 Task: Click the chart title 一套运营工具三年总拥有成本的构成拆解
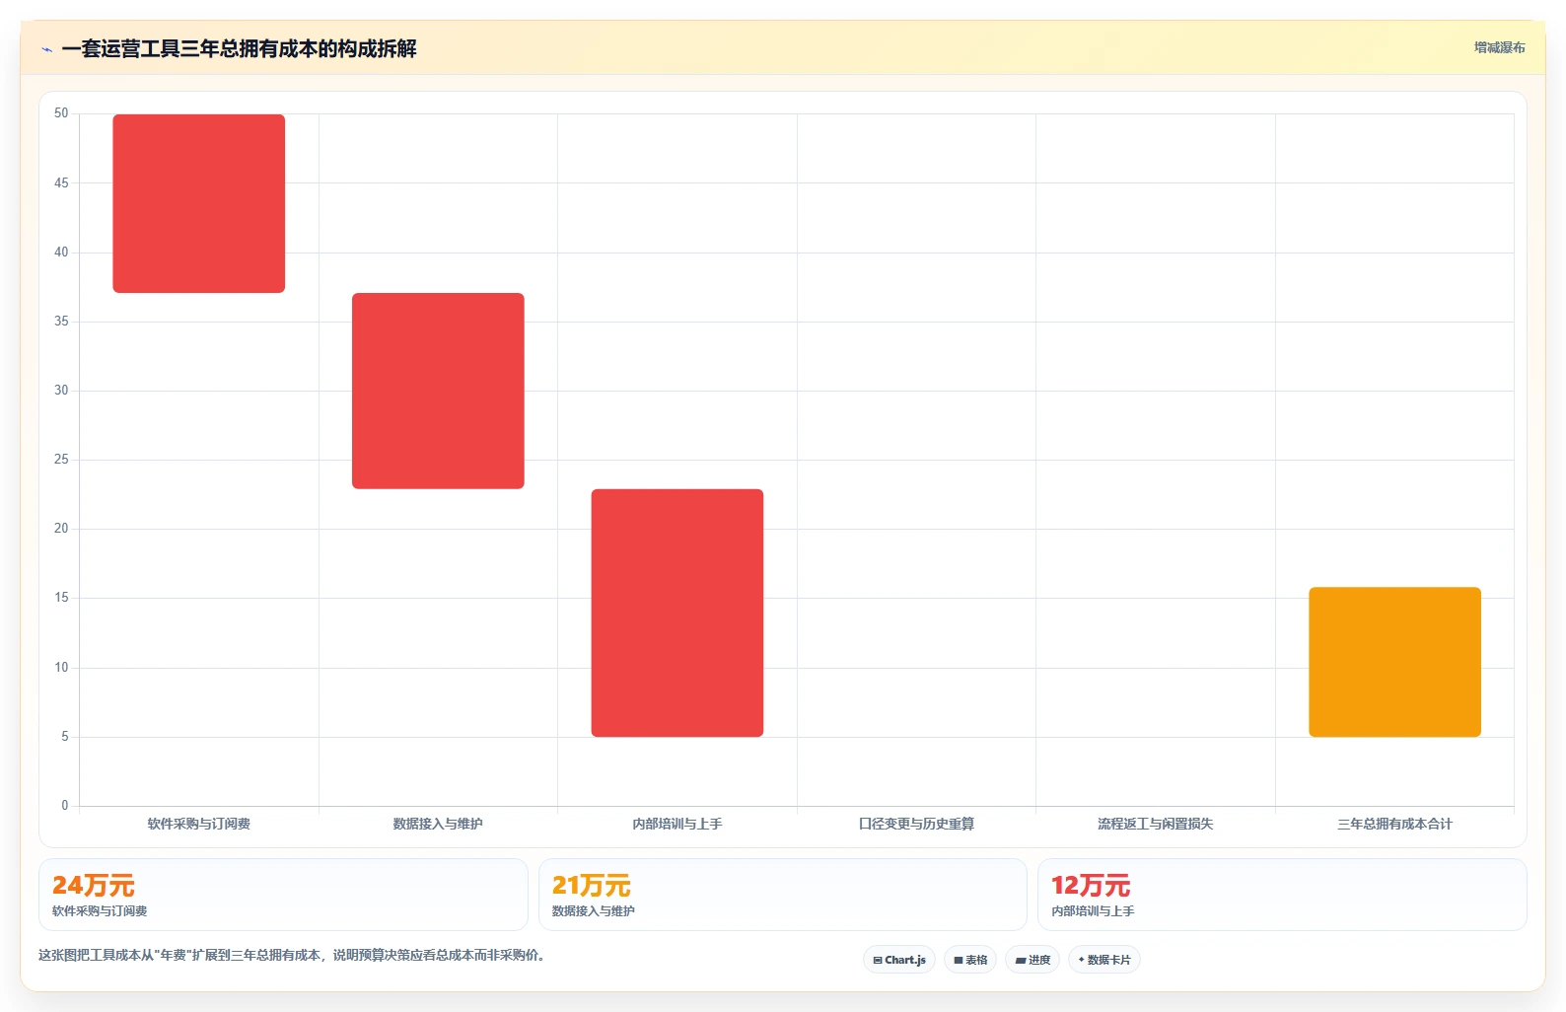(x=239, y=48)
